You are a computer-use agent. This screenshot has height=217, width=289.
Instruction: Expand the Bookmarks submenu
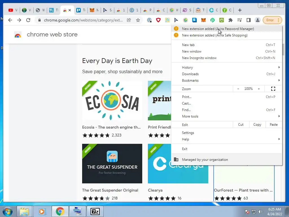click(227, 81)
